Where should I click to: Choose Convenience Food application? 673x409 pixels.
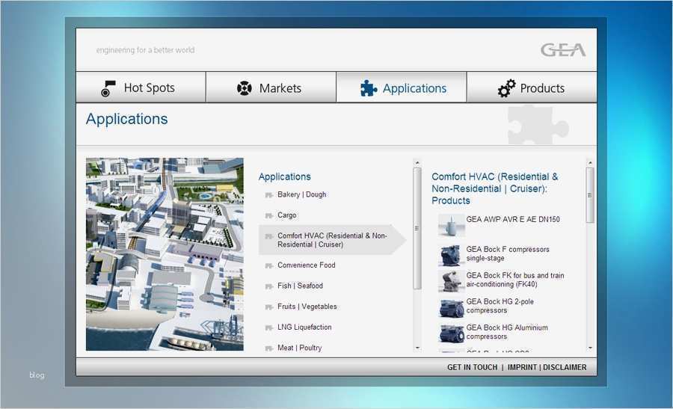pyautogui.click(x=306, y=265)
